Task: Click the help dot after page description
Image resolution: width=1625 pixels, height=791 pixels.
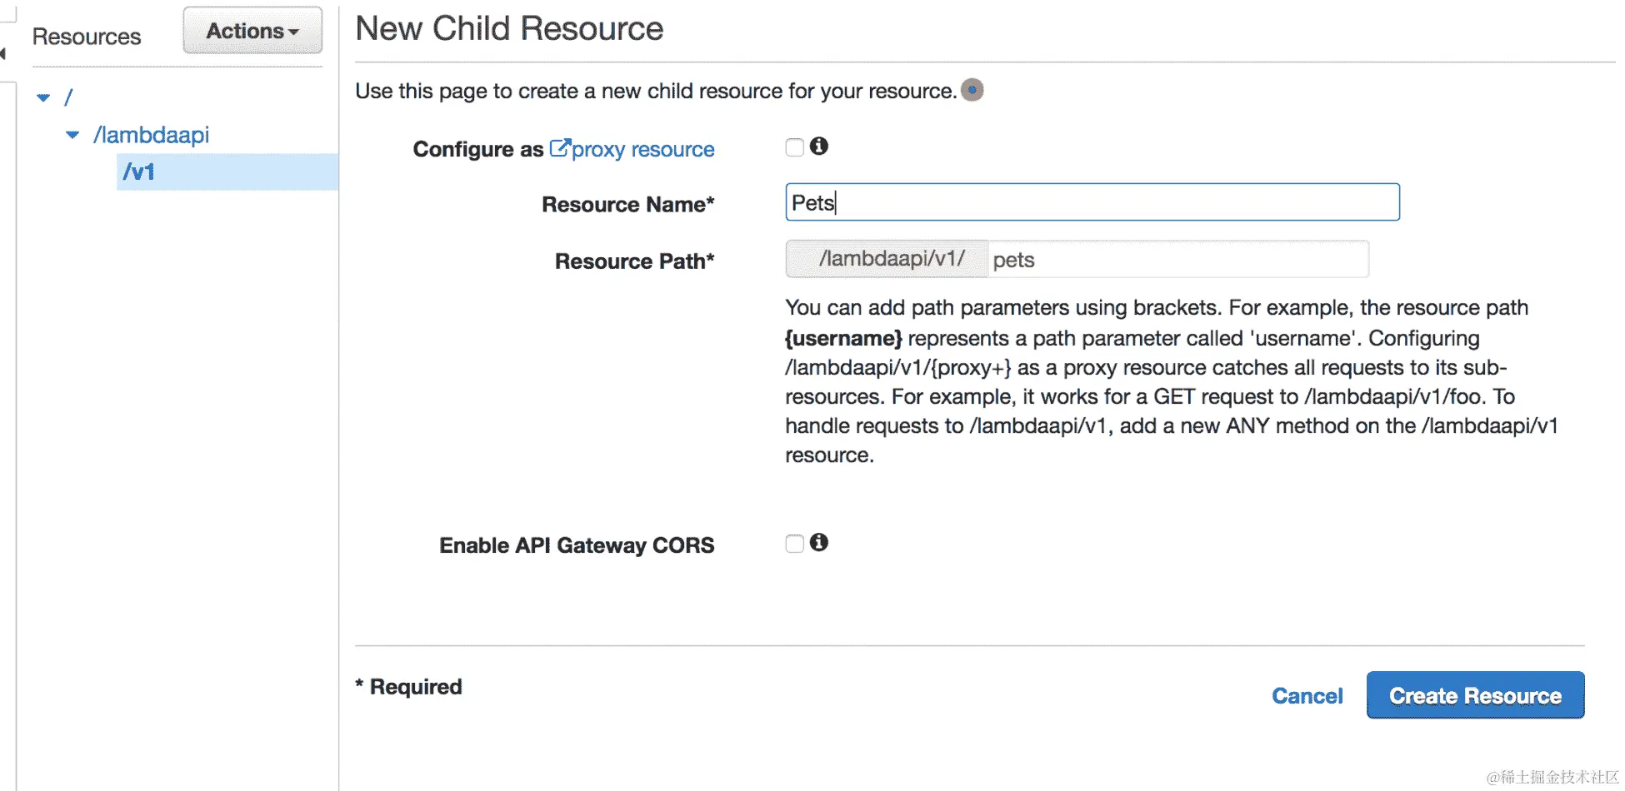Action: pos(972,90)
